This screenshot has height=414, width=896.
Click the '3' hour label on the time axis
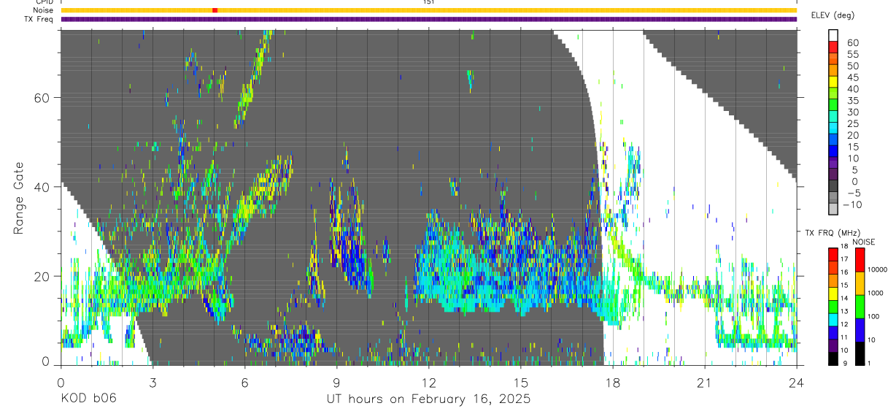click(x=152, y=383)
